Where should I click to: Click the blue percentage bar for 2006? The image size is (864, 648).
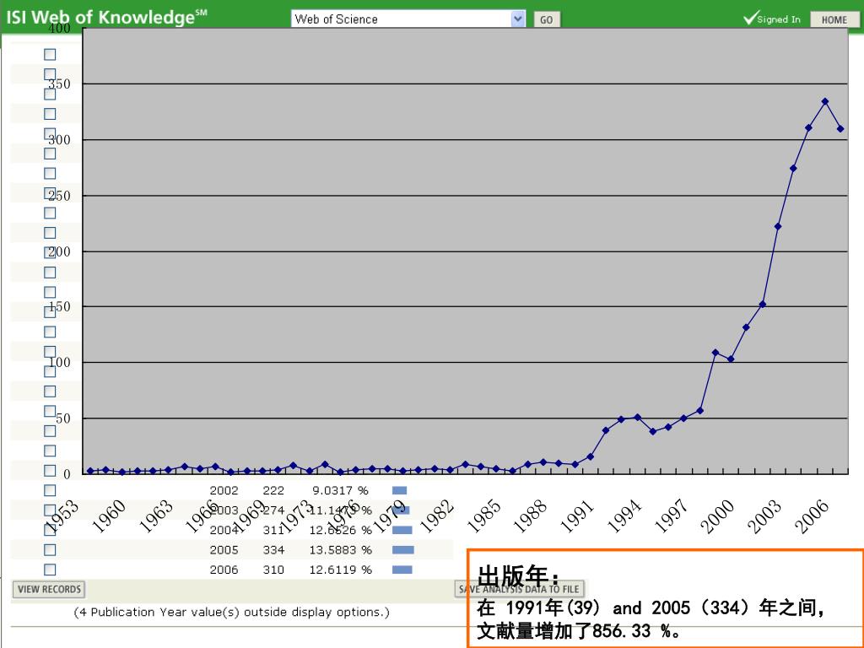click(x=402, y=570)
